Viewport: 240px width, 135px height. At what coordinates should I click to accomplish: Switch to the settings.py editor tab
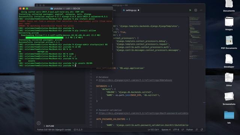pos(131,10)
